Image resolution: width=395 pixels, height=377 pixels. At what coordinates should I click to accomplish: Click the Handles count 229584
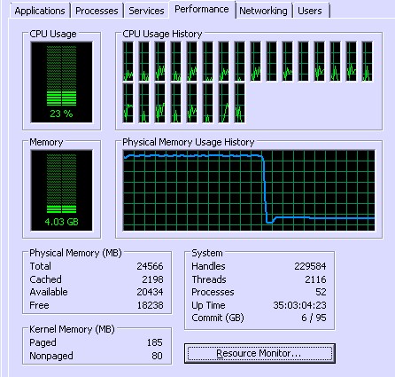310,266
